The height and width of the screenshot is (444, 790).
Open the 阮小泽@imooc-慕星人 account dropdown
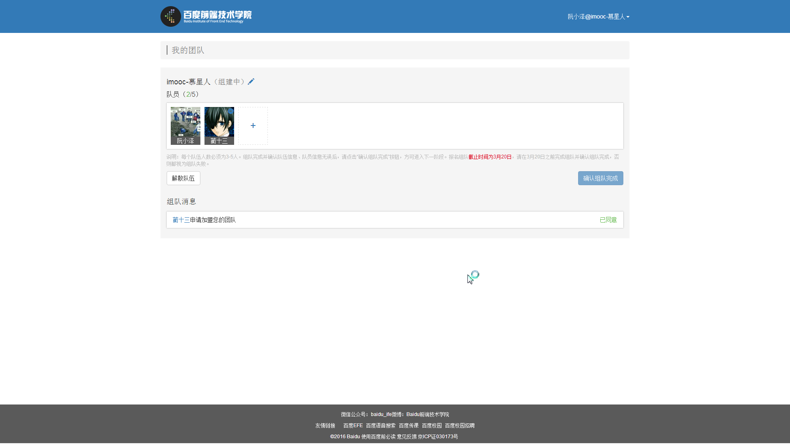tap(597, 17)
